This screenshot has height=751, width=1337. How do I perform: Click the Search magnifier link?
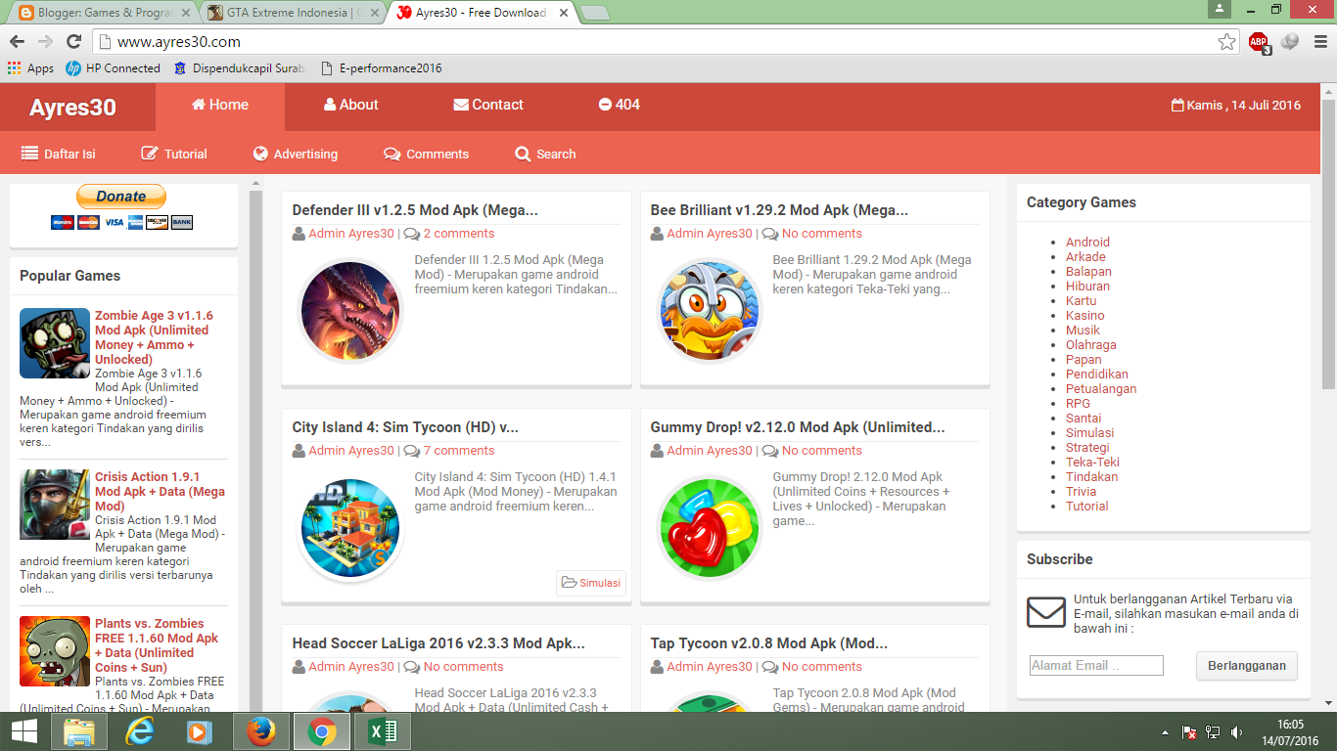(546, 154)
